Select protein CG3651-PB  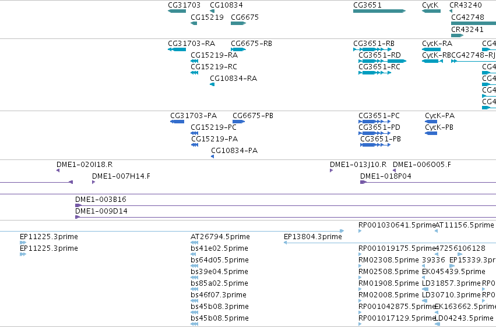click(381, 139)
